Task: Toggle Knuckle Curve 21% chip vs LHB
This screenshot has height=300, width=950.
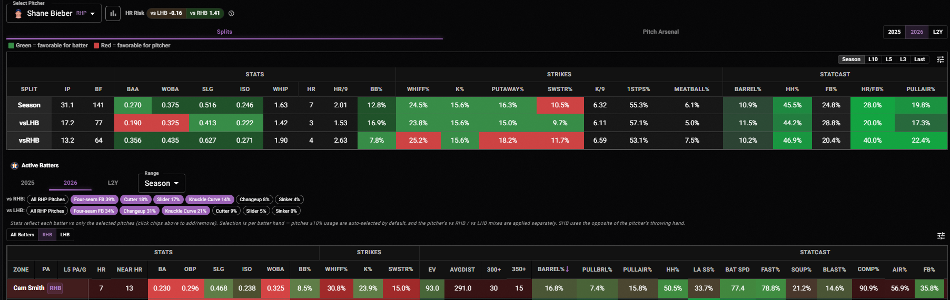Action: coord(185,211)
